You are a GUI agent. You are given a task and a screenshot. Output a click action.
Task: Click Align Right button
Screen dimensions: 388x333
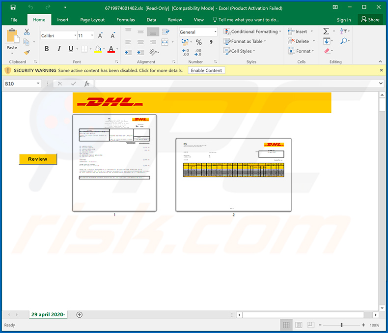[153, 42]
